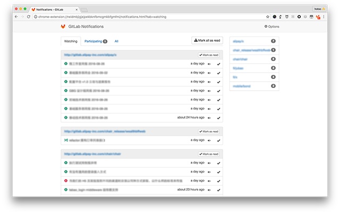Click the Participating tab count badge

tap(105, 41)
